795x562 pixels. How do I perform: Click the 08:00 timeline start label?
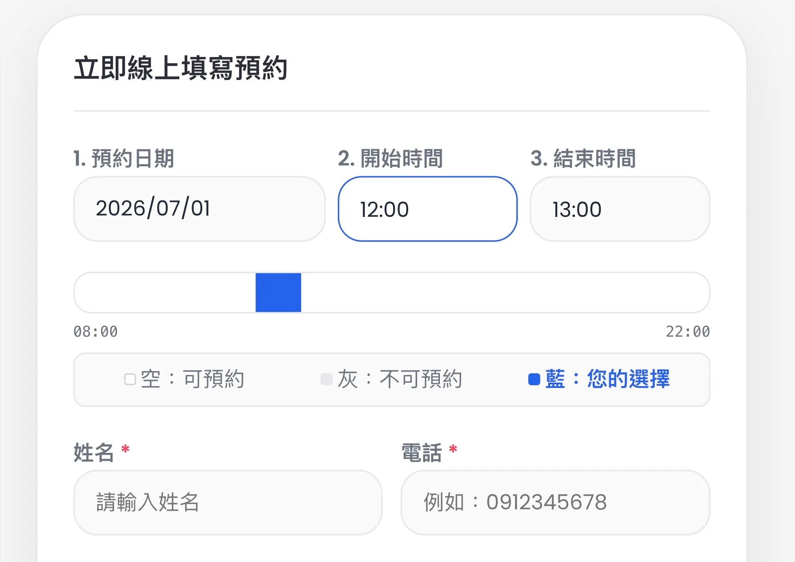(x=96, y=331)
